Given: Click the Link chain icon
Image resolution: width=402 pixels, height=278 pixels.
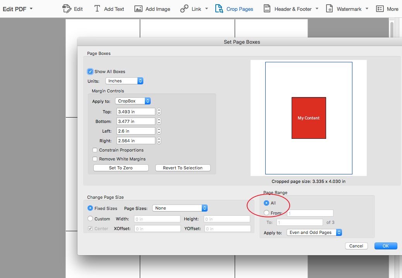Looking at the screenshot, I should [184, 9].
